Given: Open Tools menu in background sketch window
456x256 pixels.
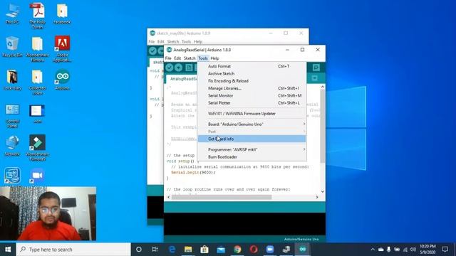Looking at the screenshot, I should [x=186, y=41].
